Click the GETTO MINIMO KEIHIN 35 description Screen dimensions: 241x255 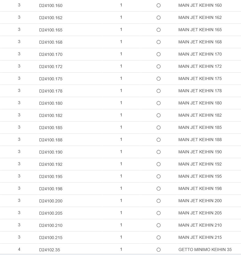[205, 250]
